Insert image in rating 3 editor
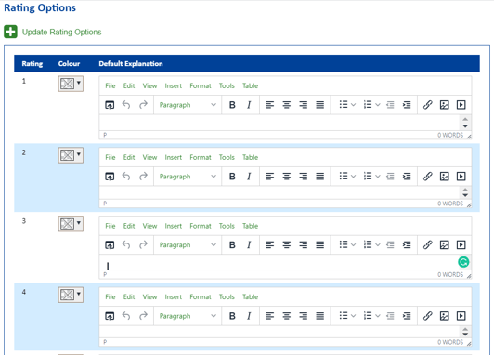 click(444, 245)
